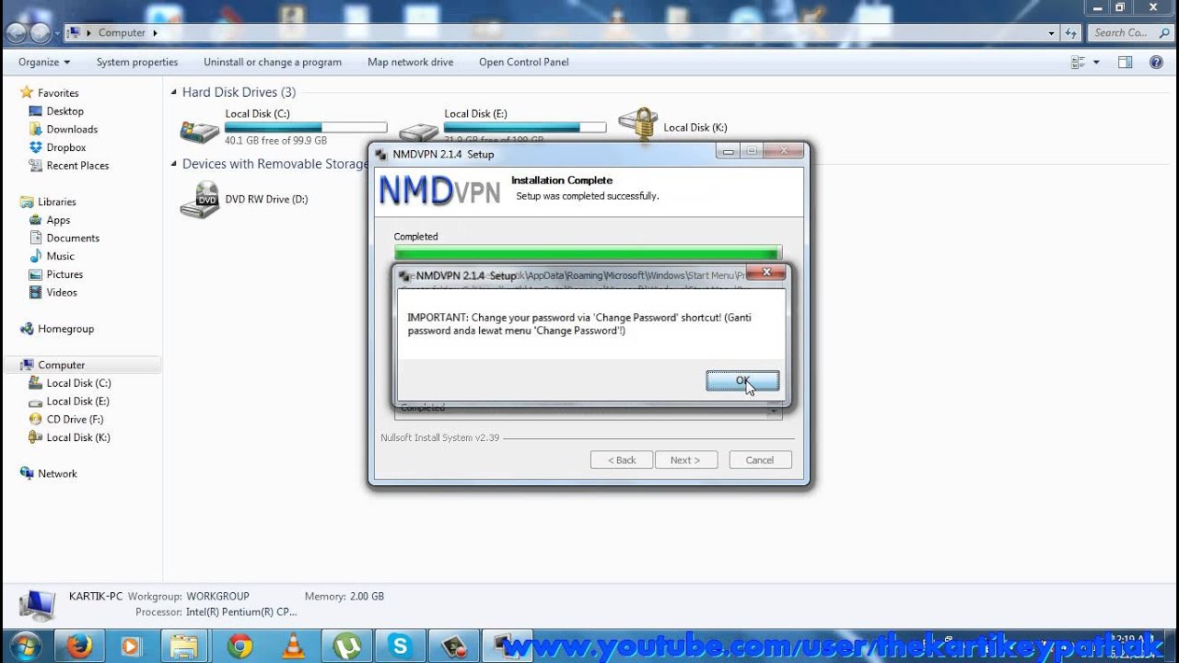Select Recent Places under Favorites

[x=77, y=166]
